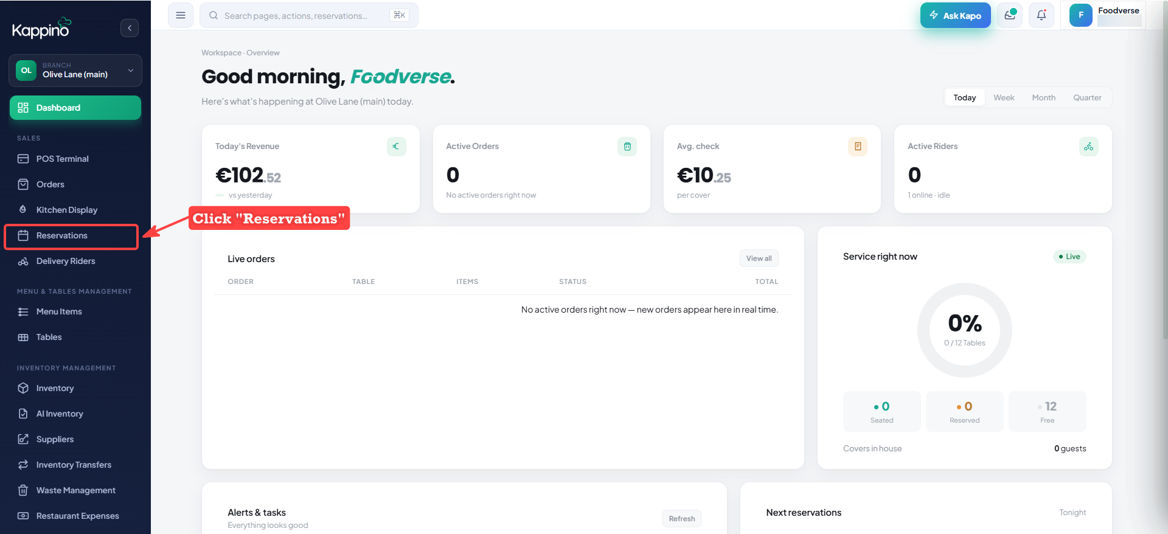Screen dimensions: 1168x534
Task: Switch the period to Today
Action: click(965, 97)
